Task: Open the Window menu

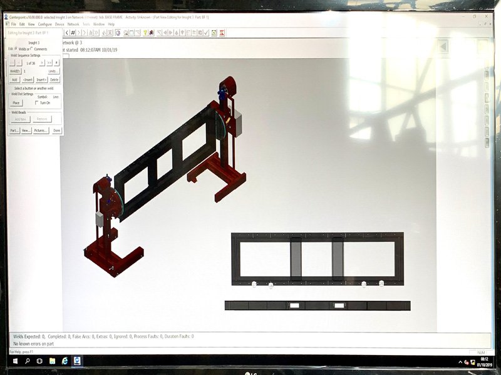Action: pyautogui.click(x=99, y=24)
